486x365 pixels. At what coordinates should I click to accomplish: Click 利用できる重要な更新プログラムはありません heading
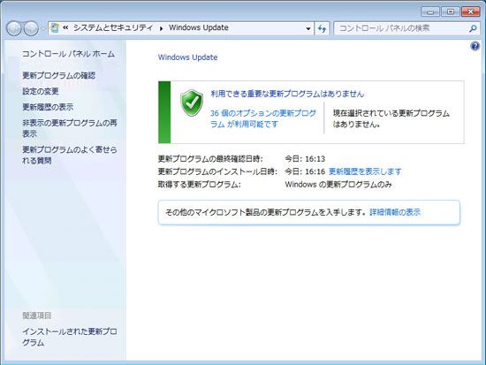pyautogui.click(x=287, y=94)
